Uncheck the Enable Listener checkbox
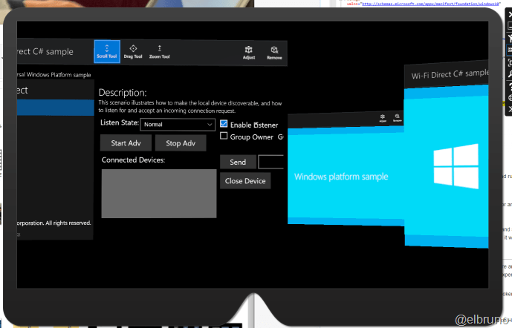512x328 pixels. (224, 125)
